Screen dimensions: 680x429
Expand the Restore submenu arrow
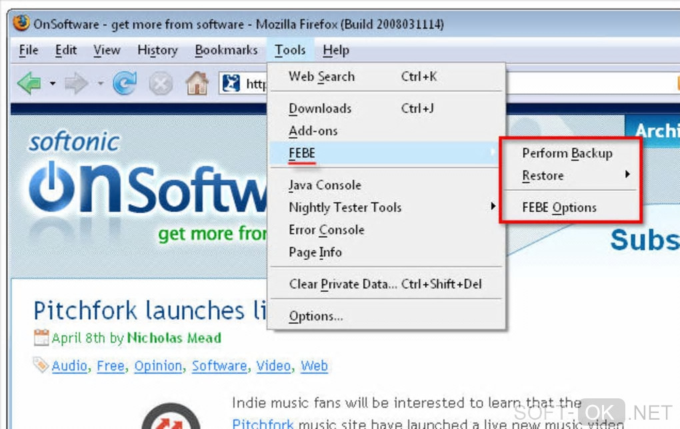click(x=627, y=175)
